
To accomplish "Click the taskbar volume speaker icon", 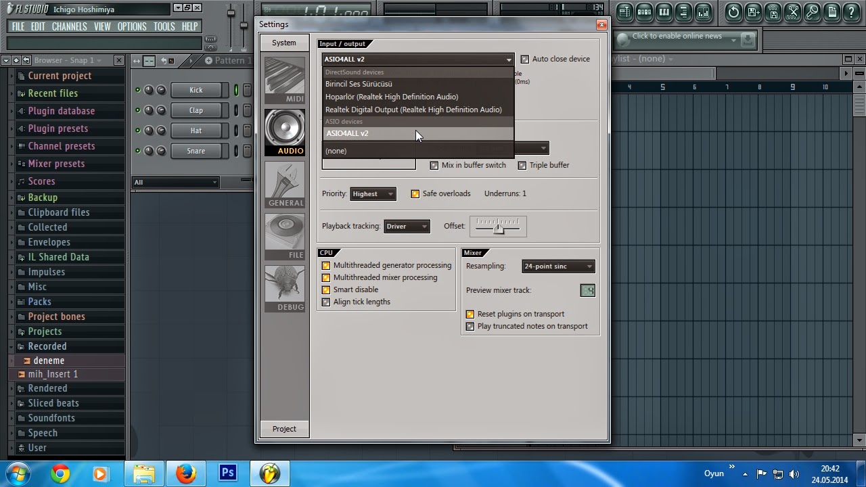I will [794, 474].
